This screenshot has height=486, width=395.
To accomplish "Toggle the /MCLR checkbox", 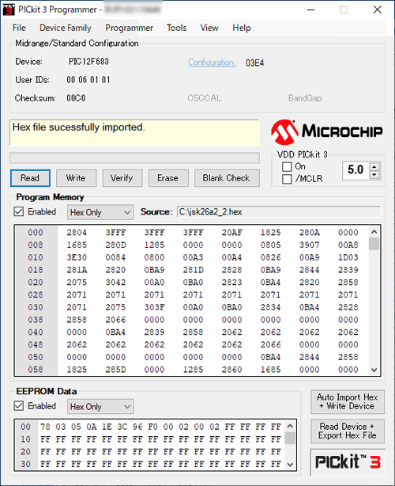I will coord(287,179).
